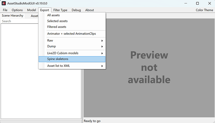Open the Color Theme menu
This screenshot has height=123, width=215.
(204, 10)
